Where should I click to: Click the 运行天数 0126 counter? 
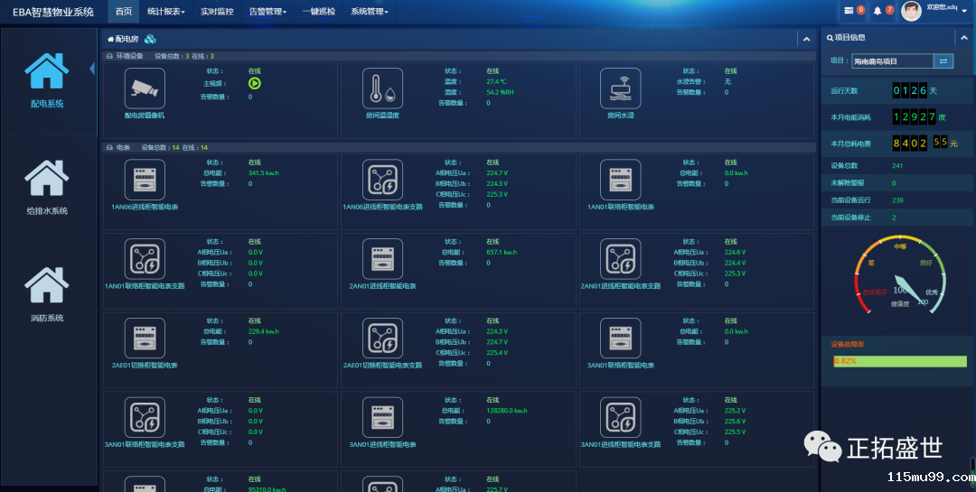click(910, 90)
